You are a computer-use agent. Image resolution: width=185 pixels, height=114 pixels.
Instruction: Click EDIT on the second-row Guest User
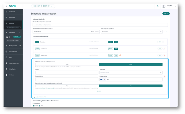click(160, 49)
